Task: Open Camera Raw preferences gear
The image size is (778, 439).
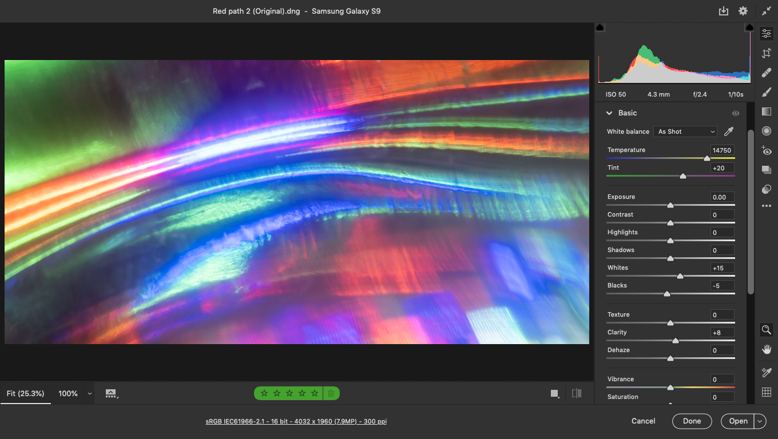Action: point(743,11)
